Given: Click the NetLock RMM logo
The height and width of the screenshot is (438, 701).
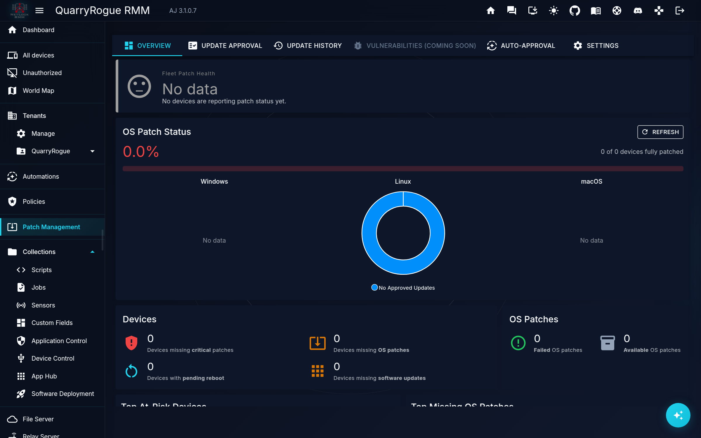Looking at the screenshot, I should coord(19,11).
